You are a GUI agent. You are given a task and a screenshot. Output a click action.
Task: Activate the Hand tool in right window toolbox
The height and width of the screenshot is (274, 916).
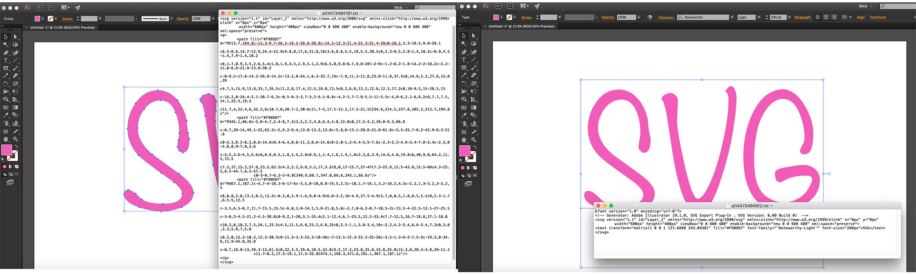[464, 140]
